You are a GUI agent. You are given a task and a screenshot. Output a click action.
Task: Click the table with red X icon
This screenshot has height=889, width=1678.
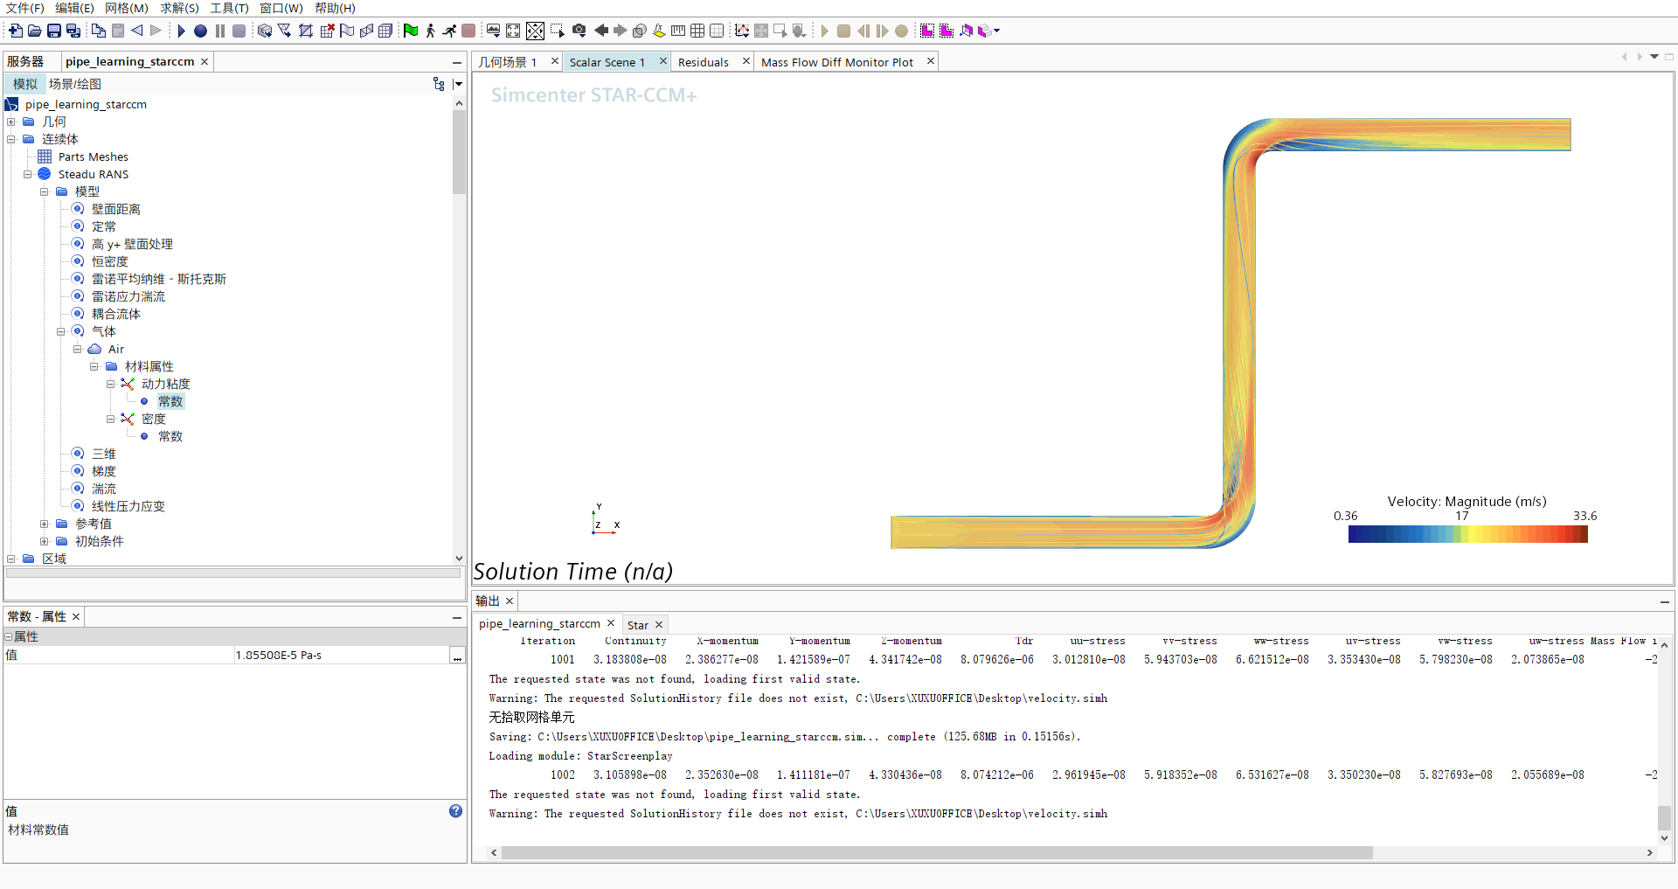click(x=328, y=31)
